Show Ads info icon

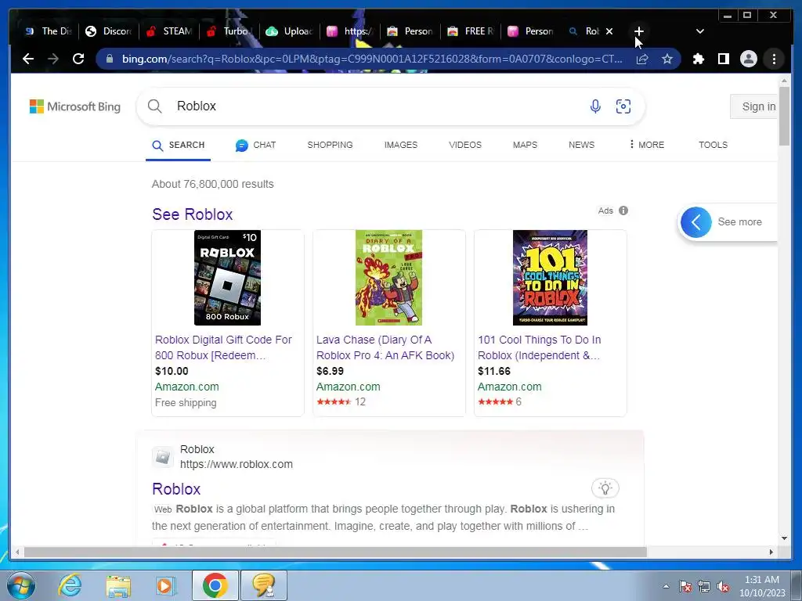coord(623,211)
